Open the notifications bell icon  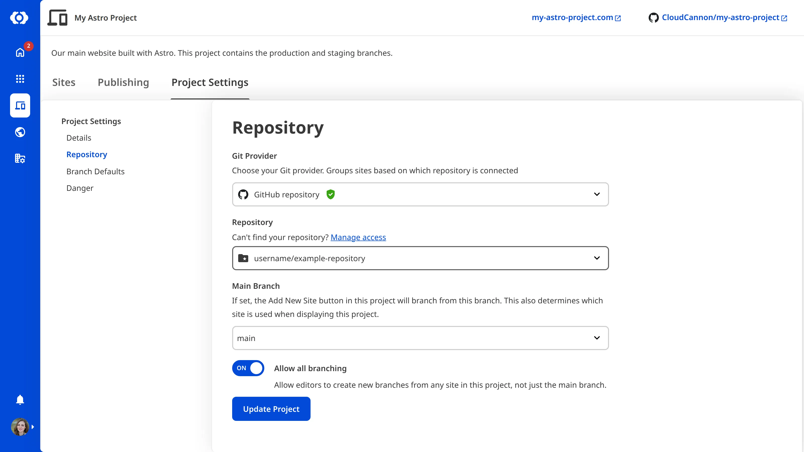(20, 400)
